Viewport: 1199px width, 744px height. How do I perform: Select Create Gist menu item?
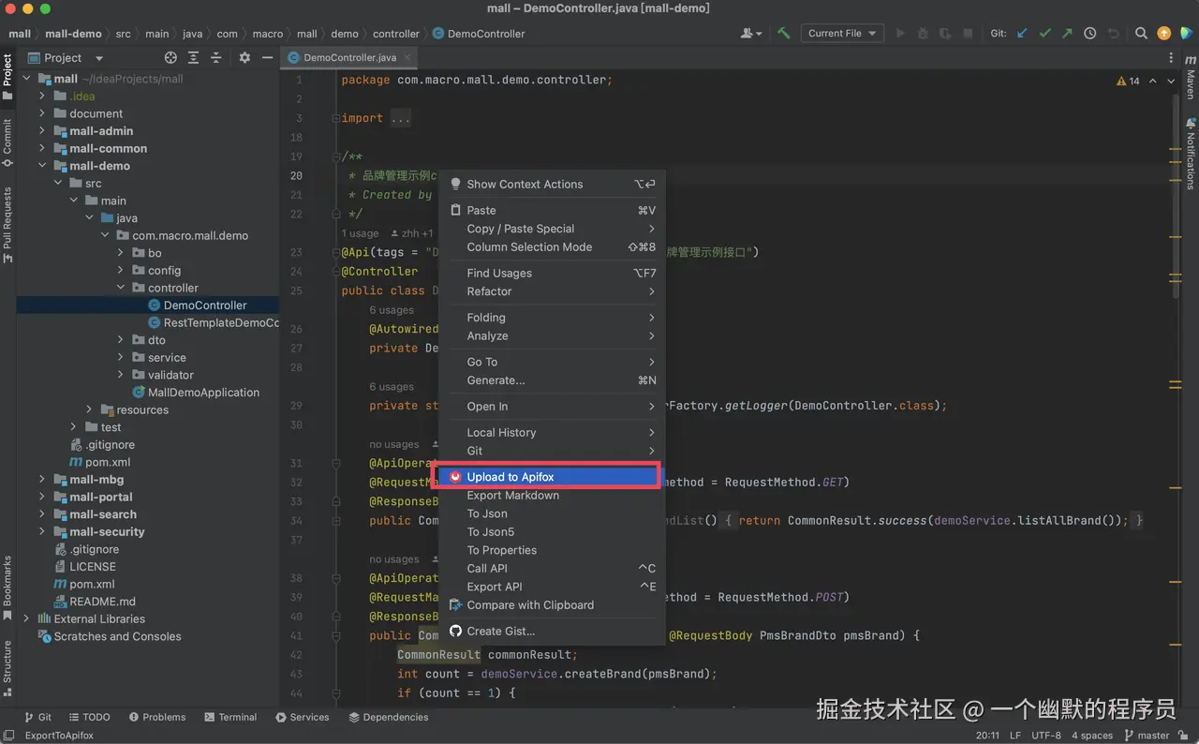pos(552,631)
